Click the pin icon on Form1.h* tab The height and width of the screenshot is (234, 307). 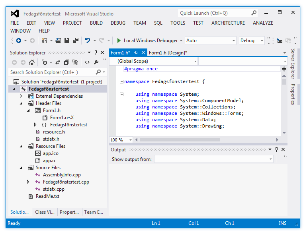point(136,52)
